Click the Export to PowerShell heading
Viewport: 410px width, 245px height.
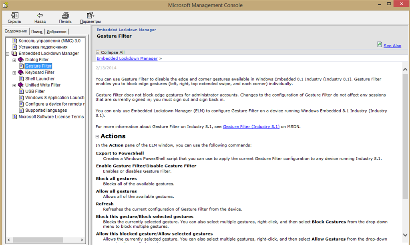tap(120, 153)
